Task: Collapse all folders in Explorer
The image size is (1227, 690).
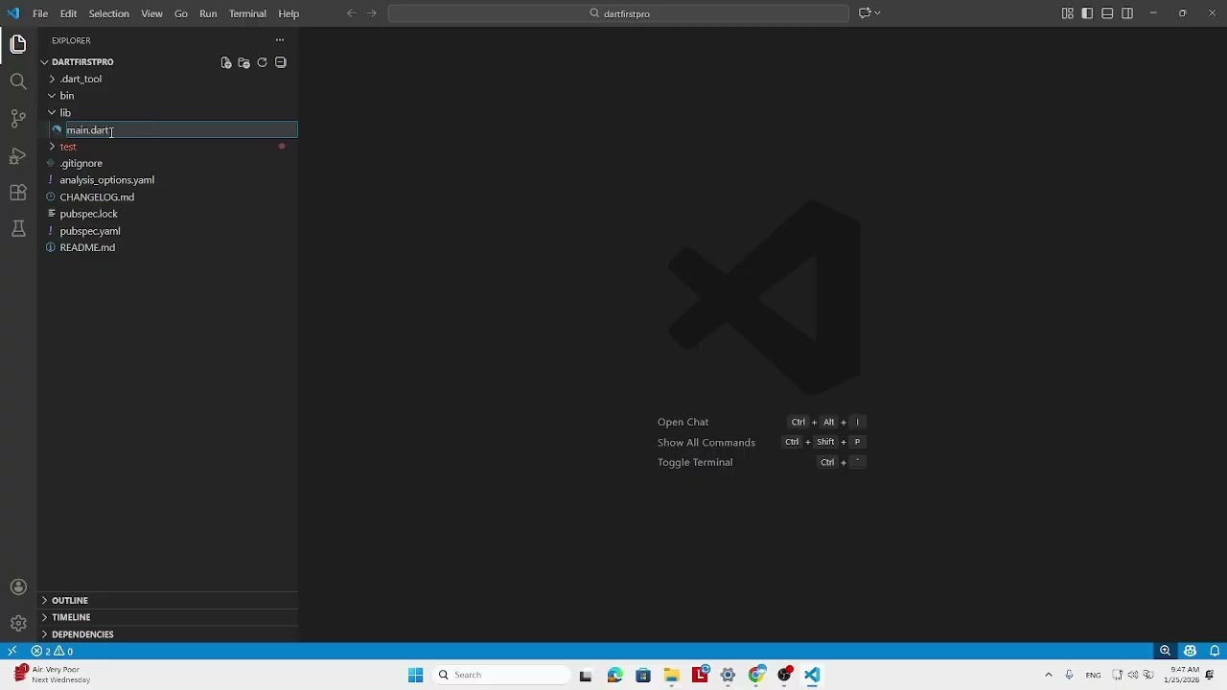Action: (281, 62)
